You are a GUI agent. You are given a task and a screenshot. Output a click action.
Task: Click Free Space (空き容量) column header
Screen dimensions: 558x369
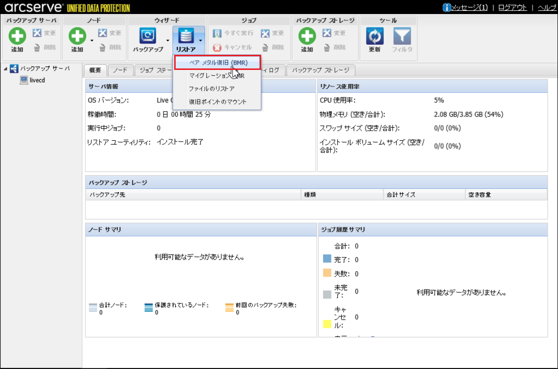click(506, 195)
